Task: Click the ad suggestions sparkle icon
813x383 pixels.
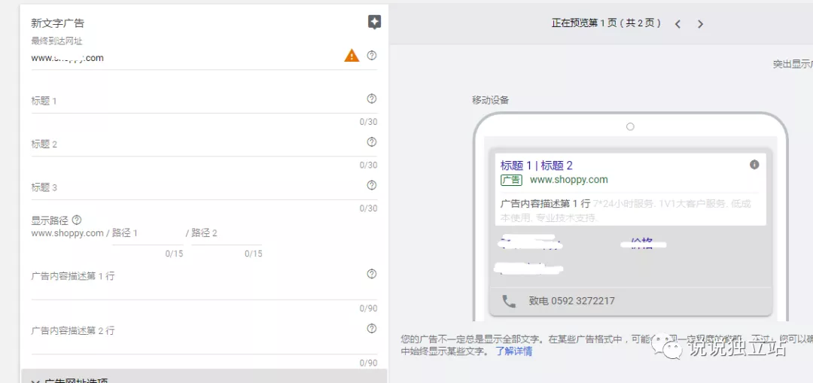Action: (374, 22)
